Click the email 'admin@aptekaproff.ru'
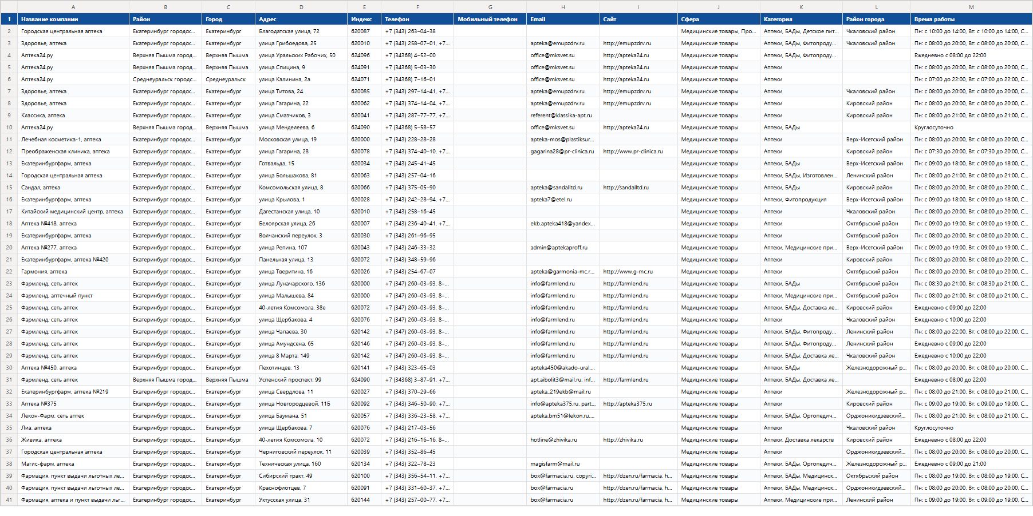This screenshot has height=516, width=1033. click(563, 248)
